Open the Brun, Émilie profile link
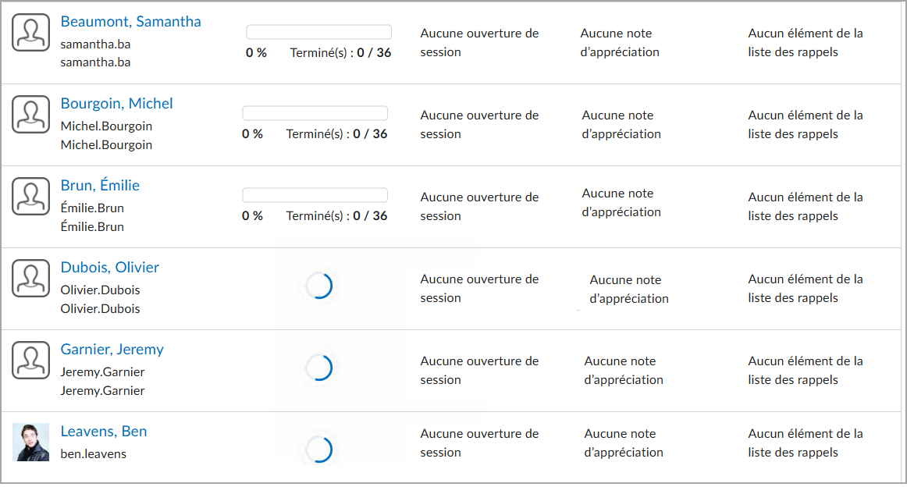907x487 pixels. (x=100, y=185)
